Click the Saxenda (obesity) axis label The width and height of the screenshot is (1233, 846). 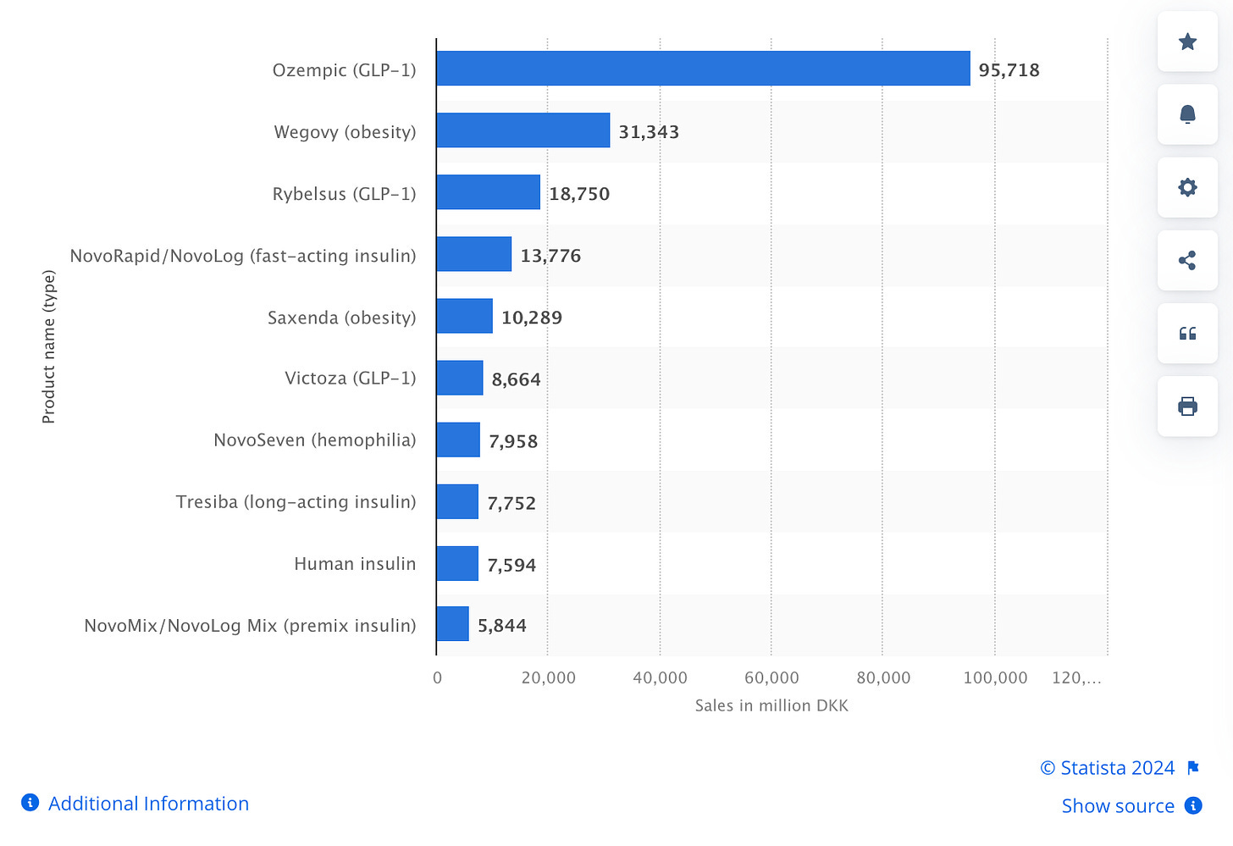[342, 318]
